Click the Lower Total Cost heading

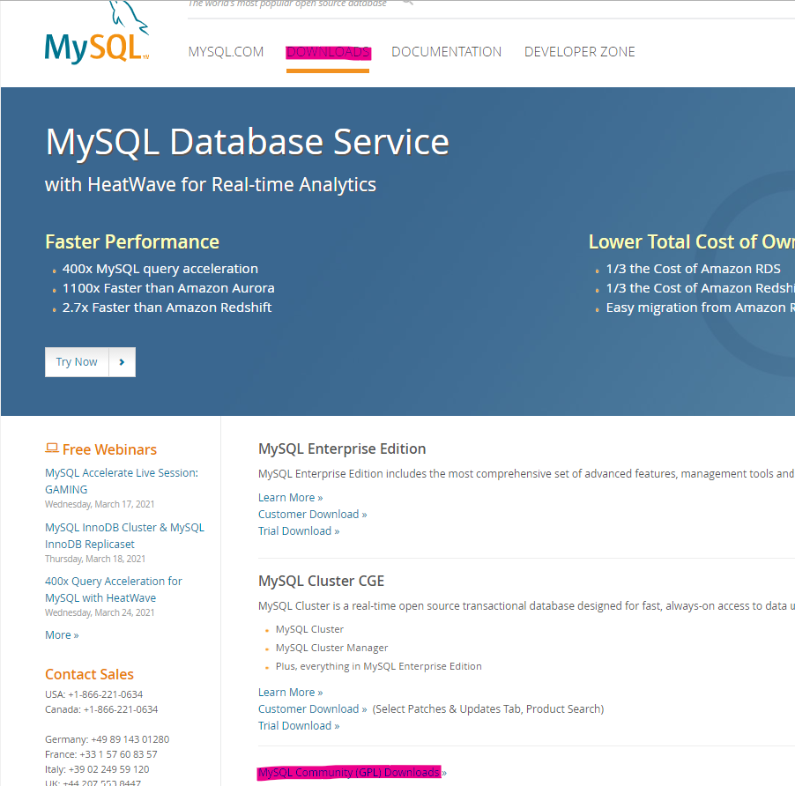pyautogui.click(x=692, y=242)
